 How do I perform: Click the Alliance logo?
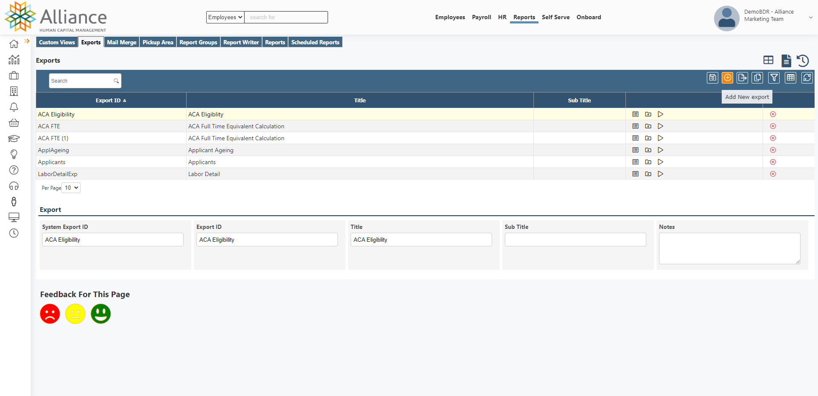tap(56, 17)
